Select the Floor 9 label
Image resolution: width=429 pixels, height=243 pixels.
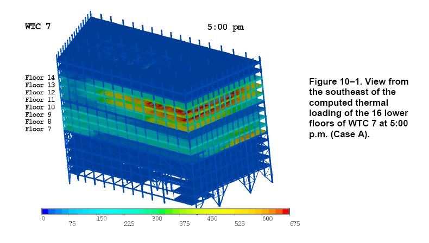[x=39, y=114]
